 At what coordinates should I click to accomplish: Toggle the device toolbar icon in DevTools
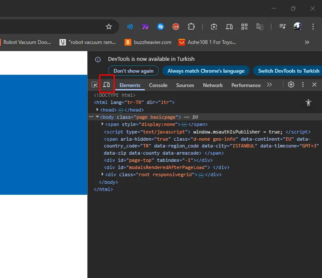pos(106,85)
